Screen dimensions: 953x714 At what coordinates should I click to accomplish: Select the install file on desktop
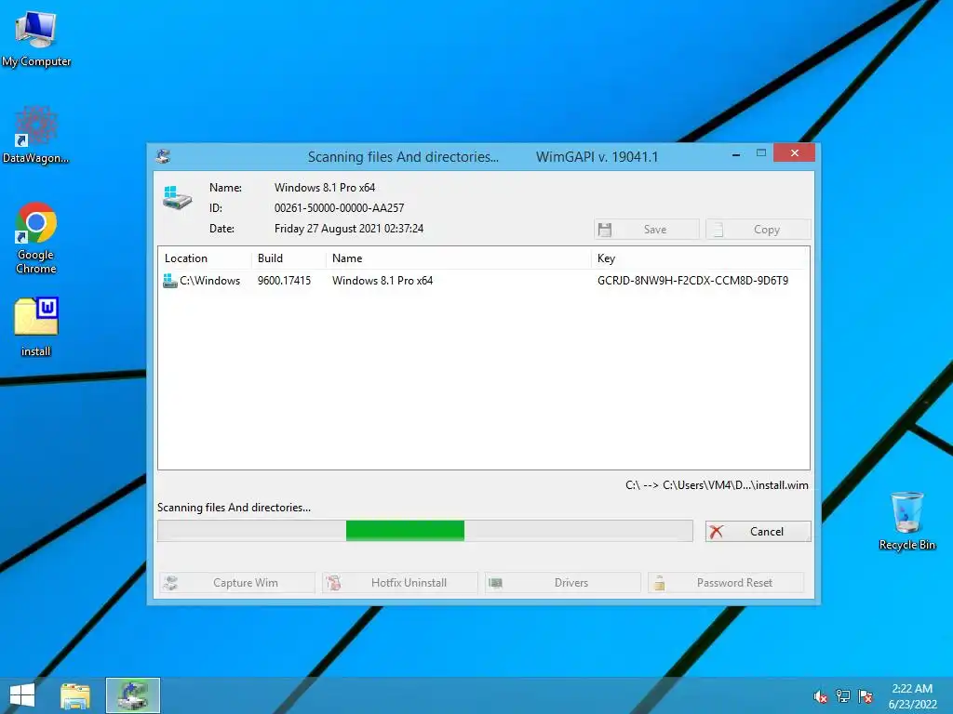pos(36,326)
